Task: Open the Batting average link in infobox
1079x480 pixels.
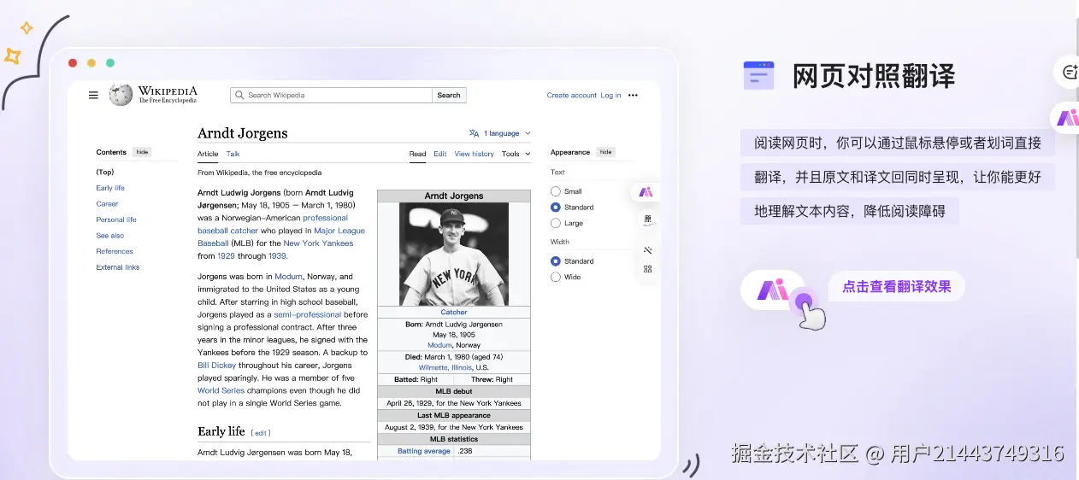Action: (x=423, y=451)
